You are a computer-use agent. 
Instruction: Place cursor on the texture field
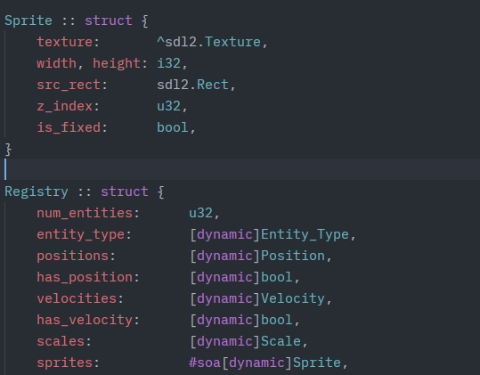tap(65, 42)
